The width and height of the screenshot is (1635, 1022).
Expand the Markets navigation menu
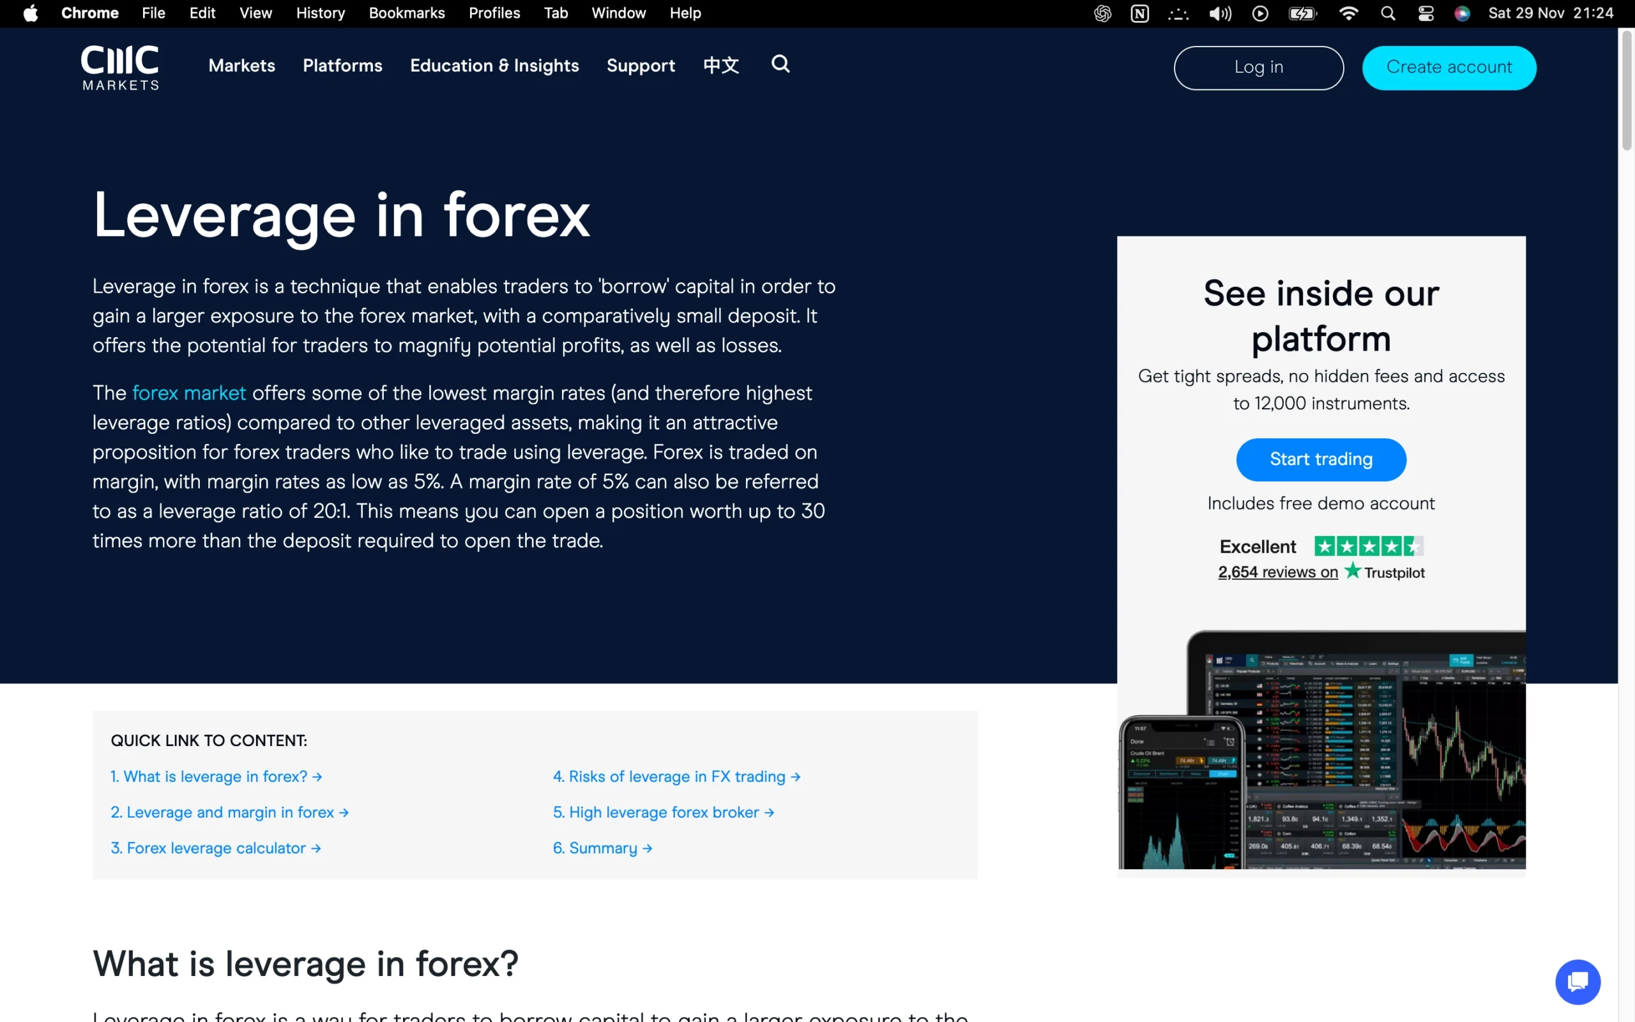[x=242, y=66]
